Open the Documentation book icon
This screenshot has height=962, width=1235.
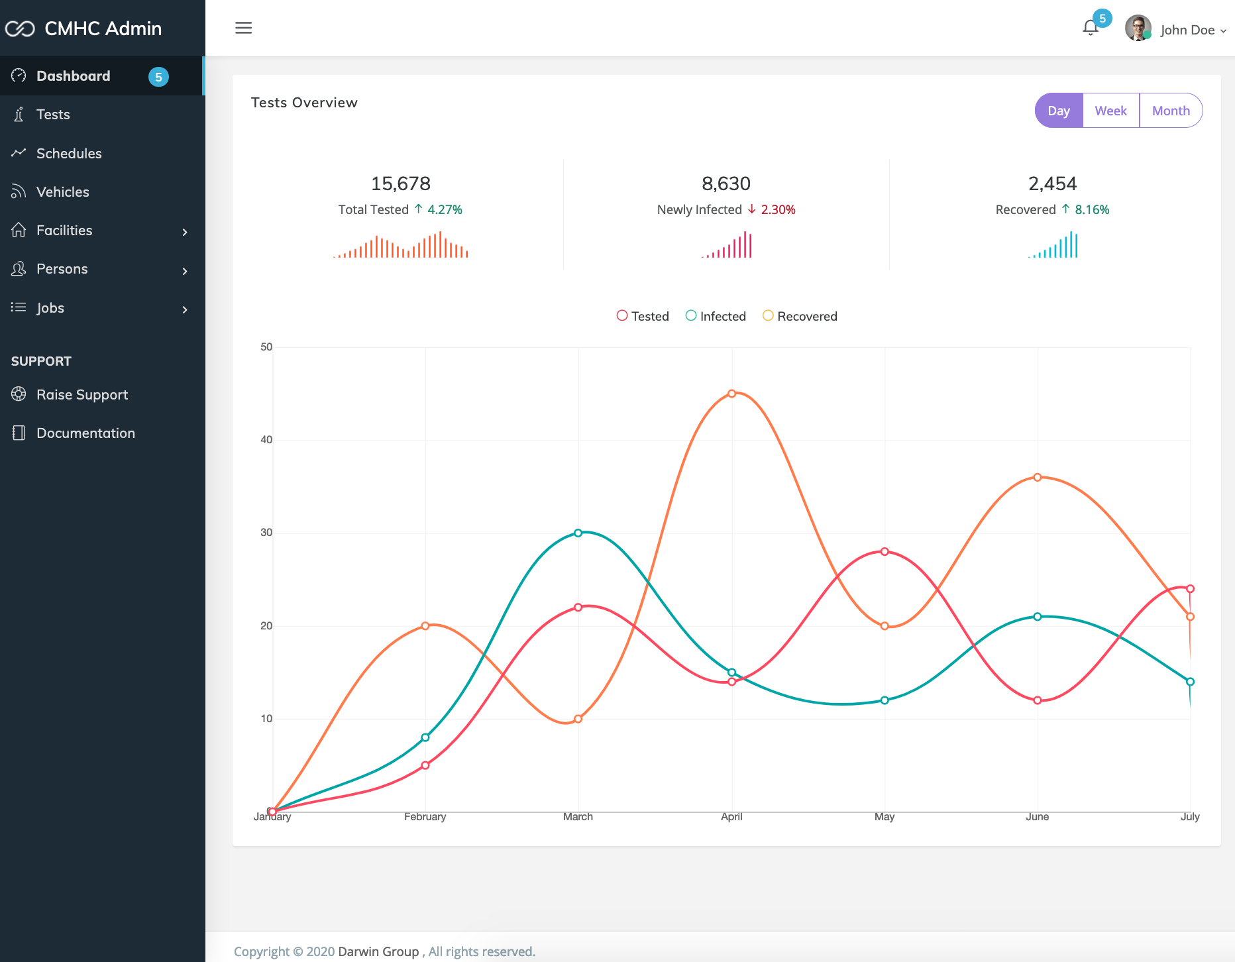coord(19,433)
